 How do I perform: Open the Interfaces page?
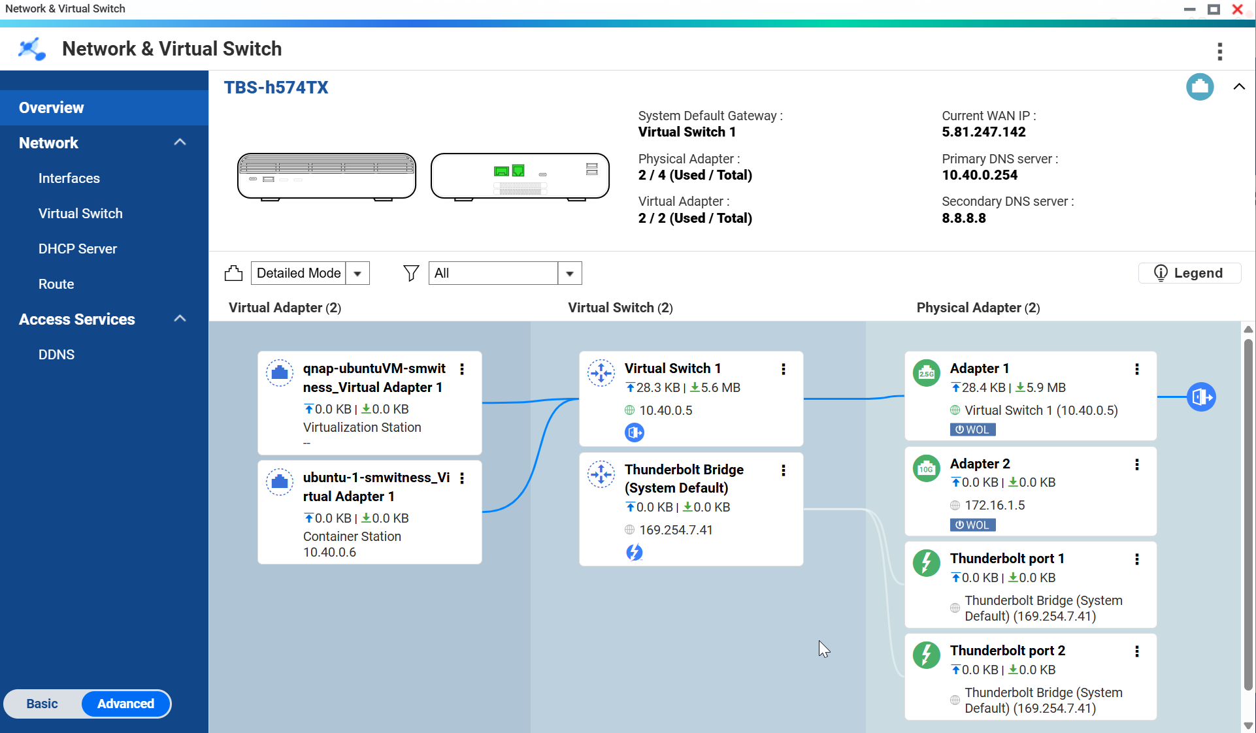69,178
